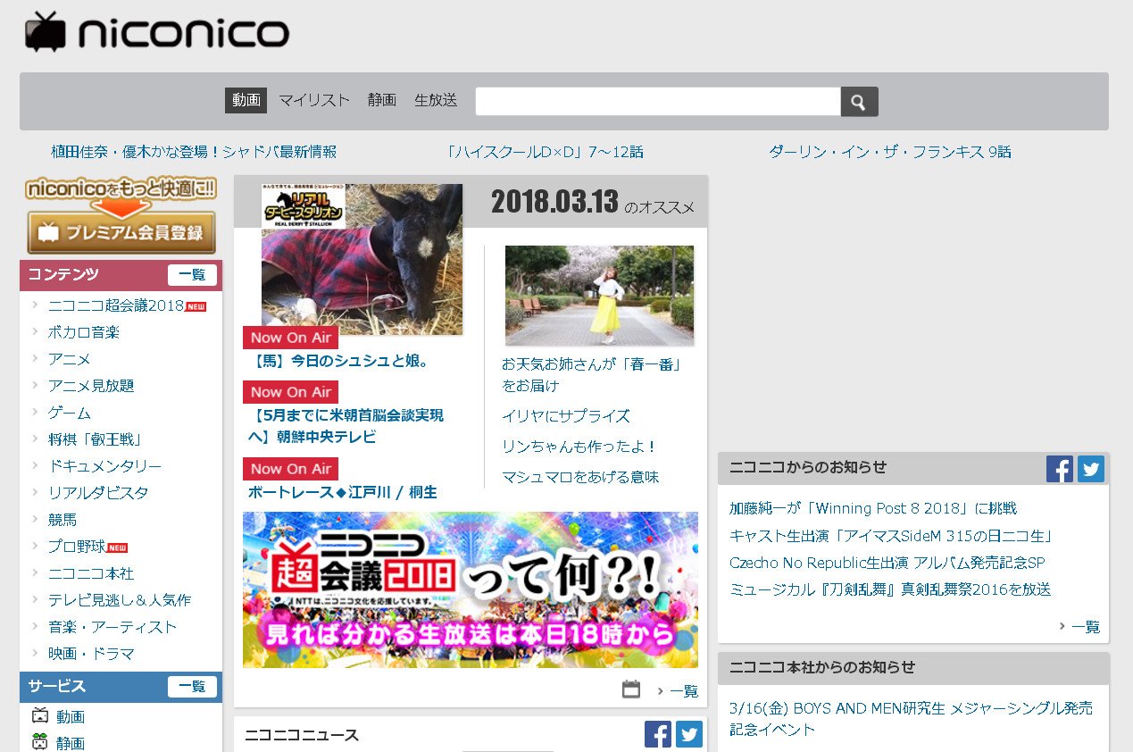Open 競馬 in contents list
The height and width of the screenshot is (752, 1133).
click(x=62, y=520)
